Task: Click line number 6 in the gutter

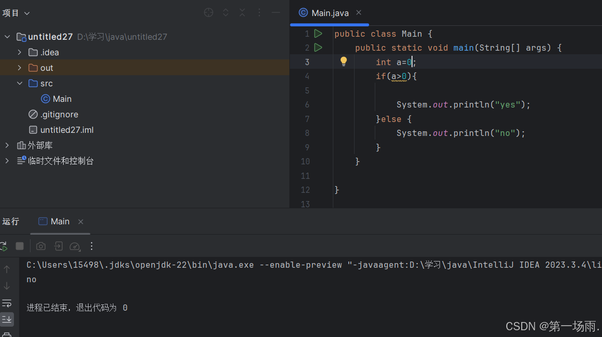Action: click(x=307, y=104)
